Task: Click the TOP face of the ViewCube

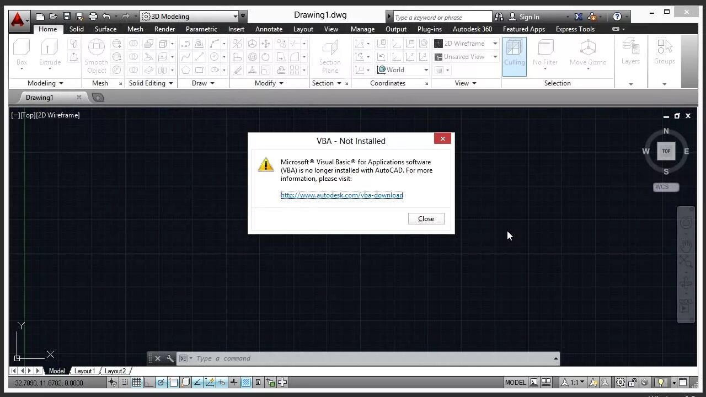Action: (666, 151)
